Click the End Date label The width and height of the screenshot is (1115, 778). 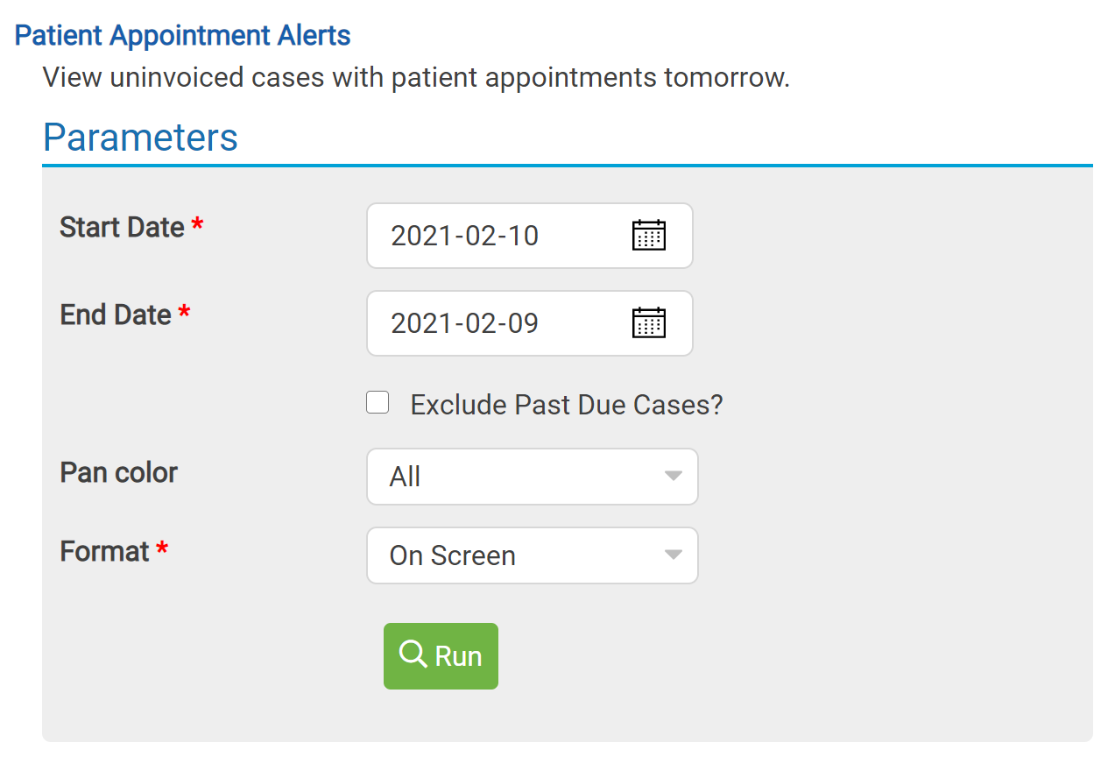click(116, 315)
